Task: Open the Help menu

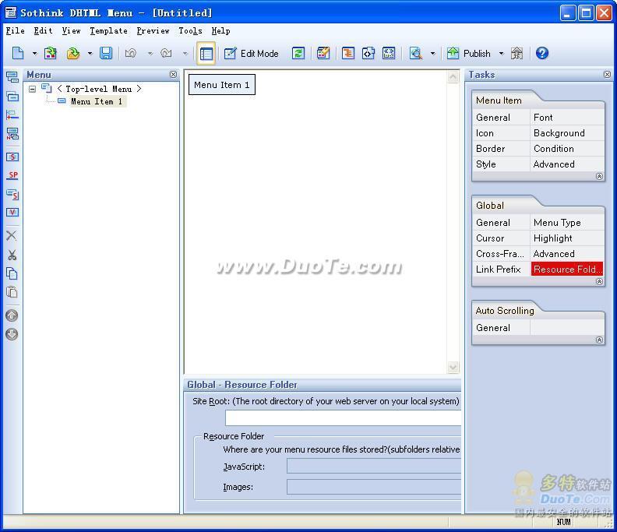Action: coord(220,30)
